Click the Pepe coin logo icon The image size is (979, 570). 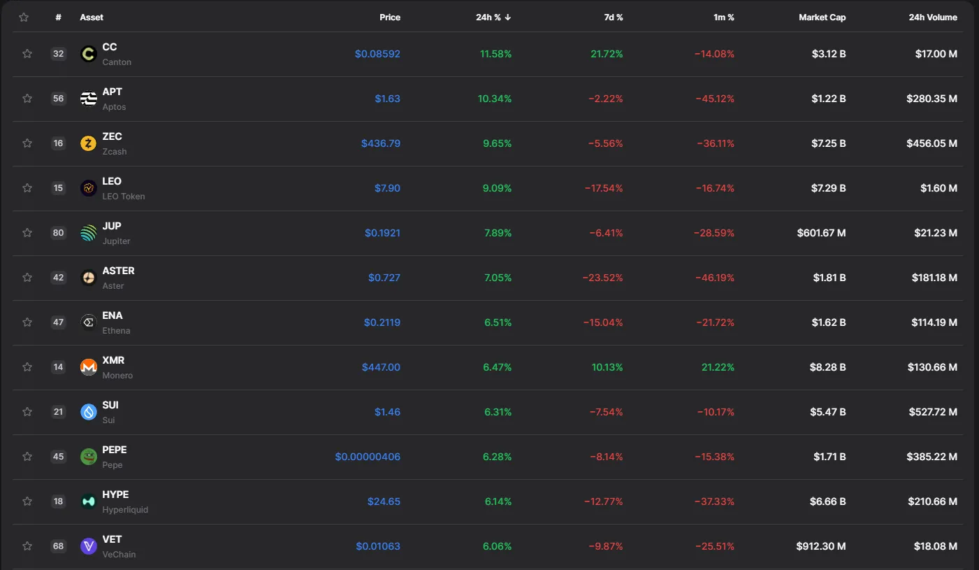coord(88,457)
